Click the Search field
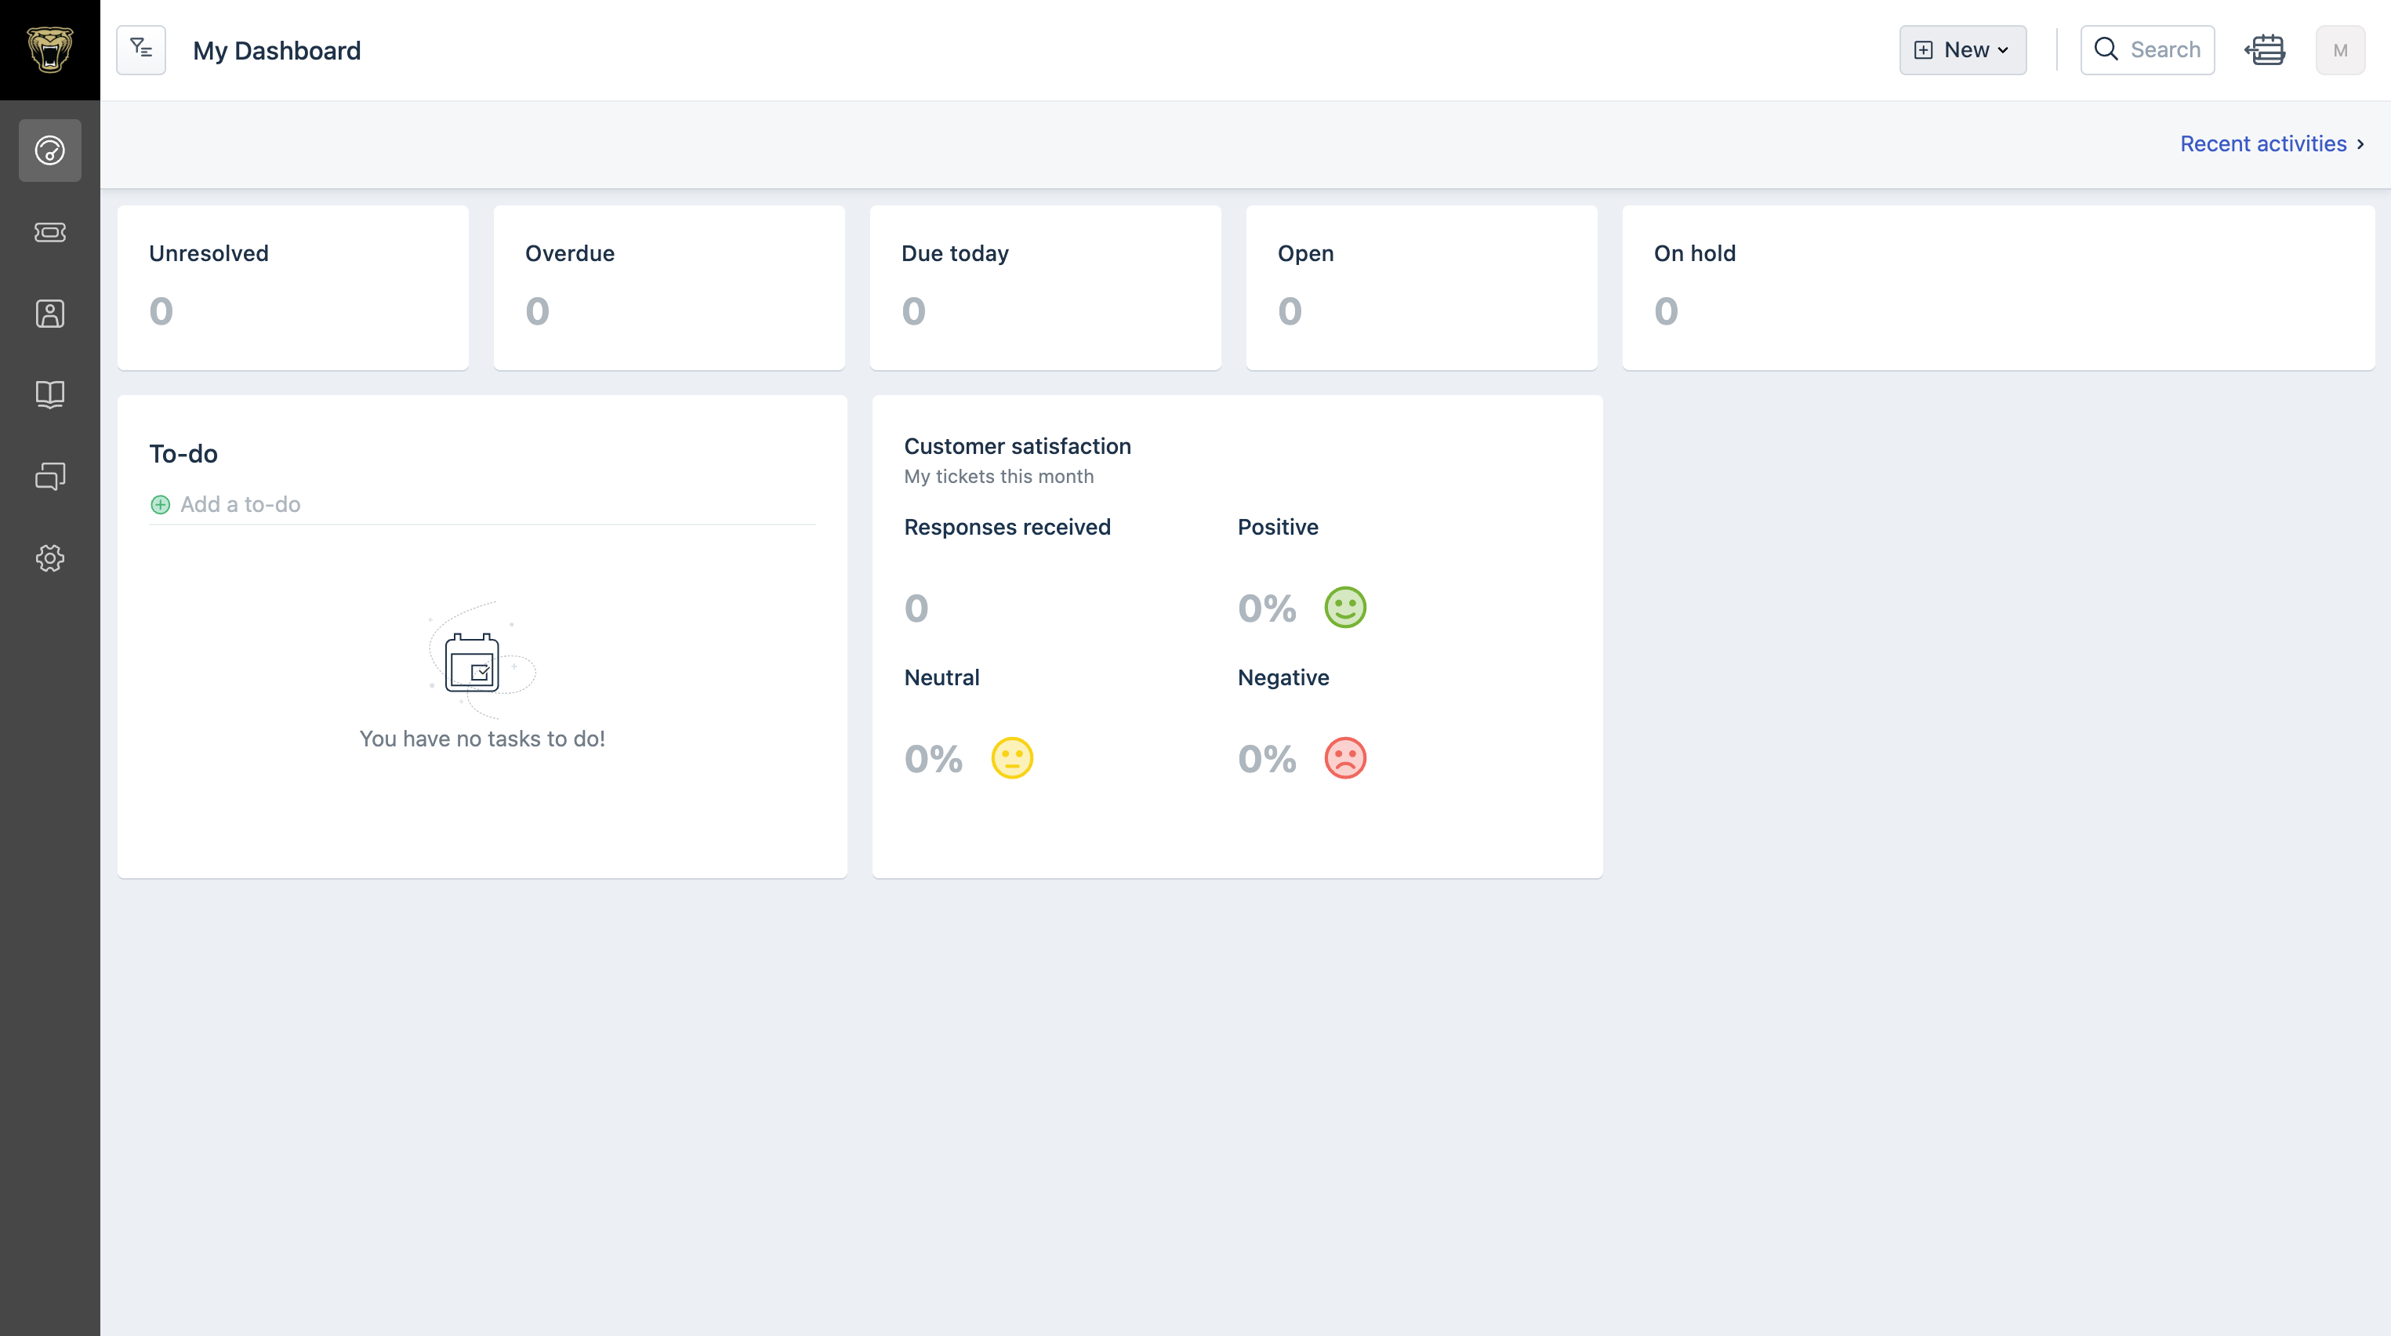This screenshot has height=1336, width=2391. [x=2147, y=50]
